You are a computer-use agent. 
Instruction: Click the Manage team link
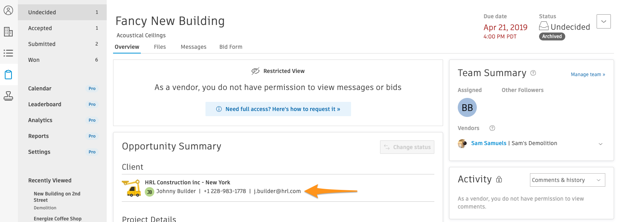pyautogui.click(x=588, y=74)
